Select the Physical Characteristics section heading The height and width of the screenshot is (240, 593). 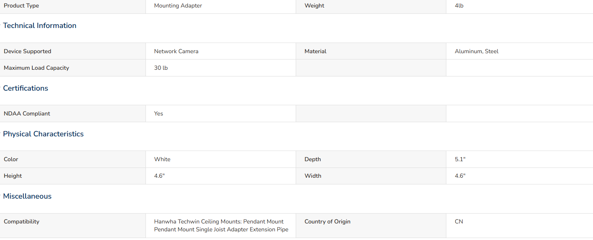click(43, 134)
